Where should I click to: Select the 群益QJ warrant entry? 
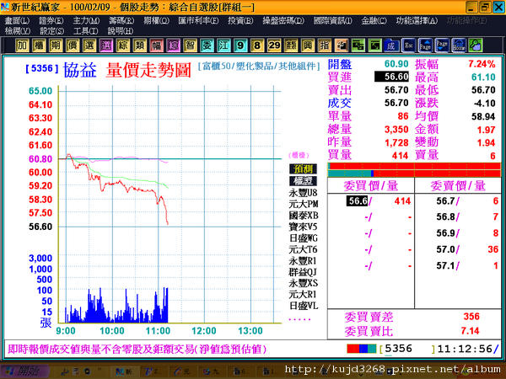tap(303, 272)
